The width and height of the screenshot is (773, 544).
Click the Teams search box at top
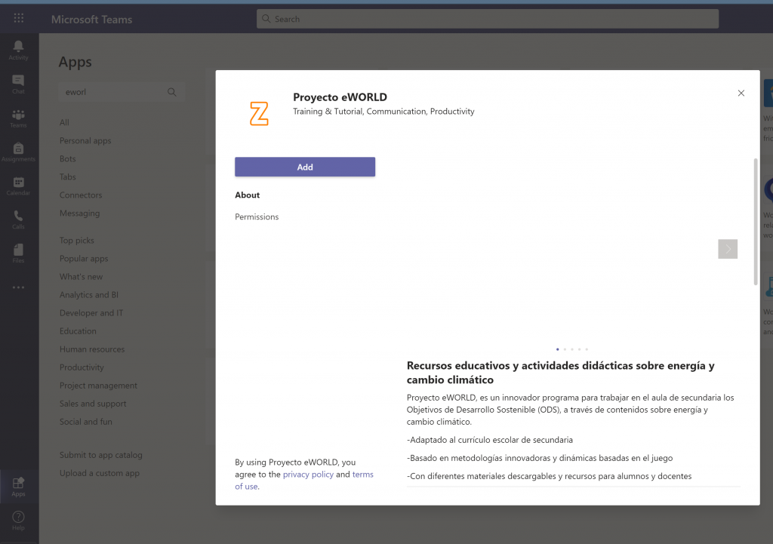pyautogui.click(x=487, y=19)
